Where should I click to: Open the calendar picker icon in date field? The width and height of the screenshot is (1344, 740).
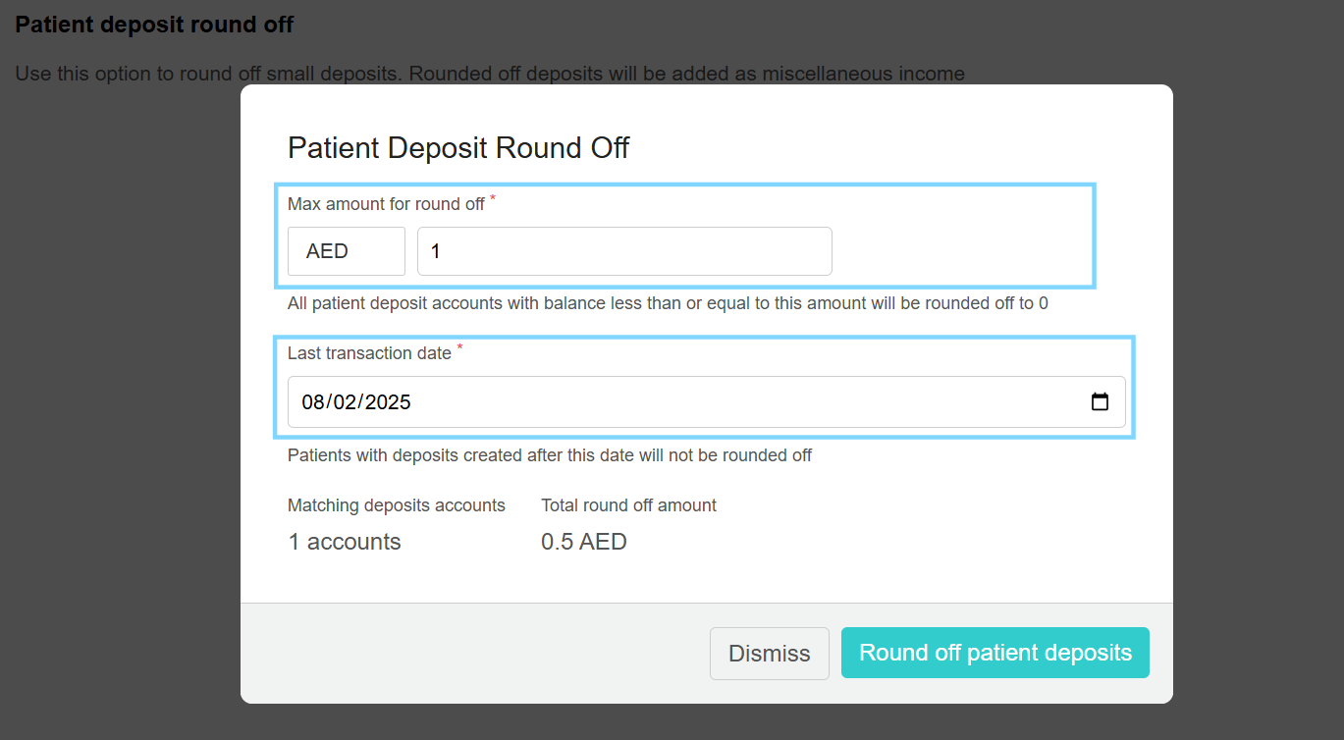pyautogui.click(x=1101, y=401)
